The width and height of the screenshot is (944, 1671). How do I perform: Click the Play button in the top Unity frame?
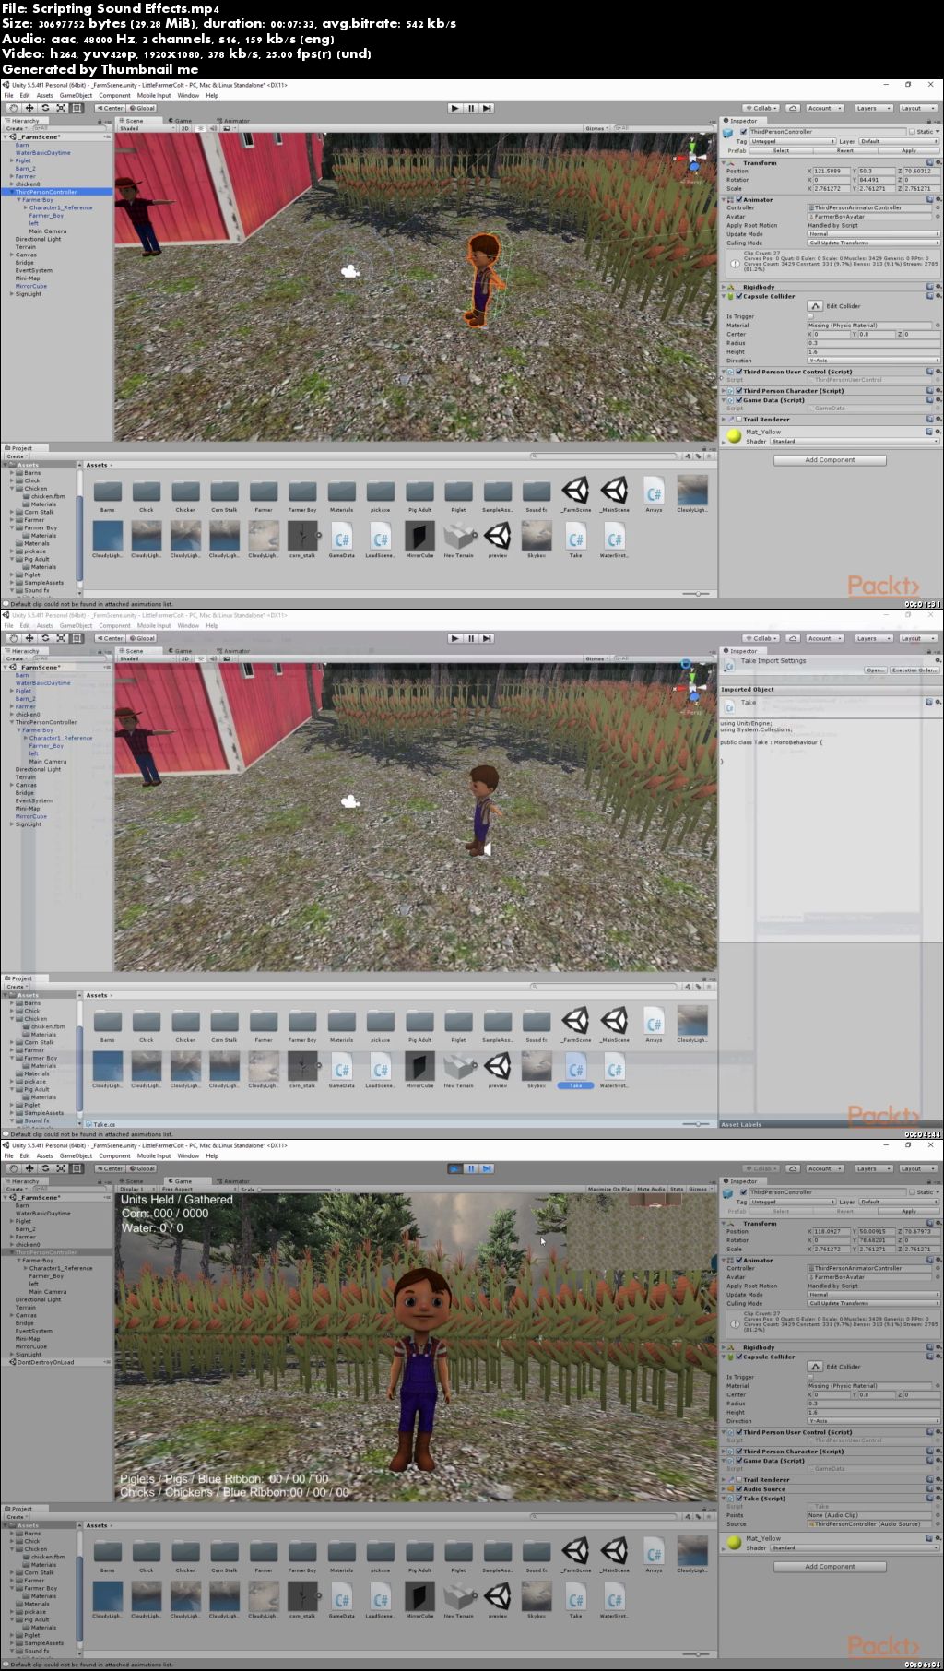[x=454, y=108]
